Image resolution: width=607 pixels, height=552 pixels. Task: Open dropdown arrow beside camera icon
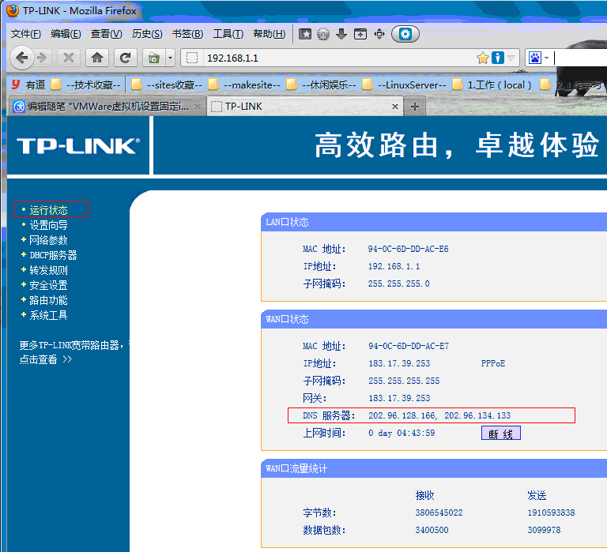coord(170,58)
